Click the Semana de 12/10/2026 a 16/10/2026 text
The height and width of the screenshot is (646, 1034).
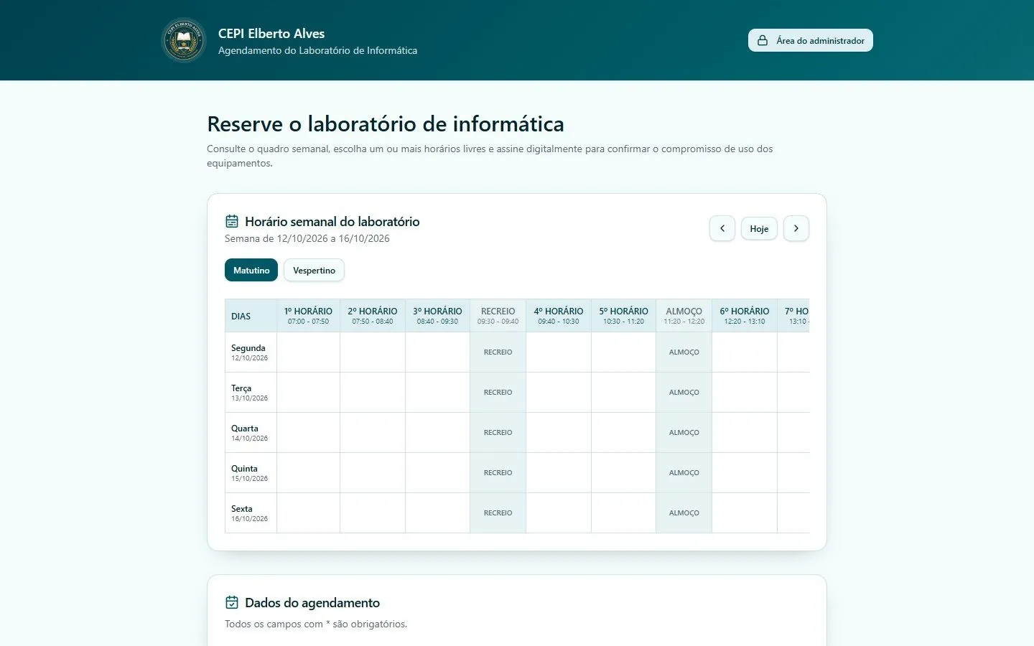(307, 238)
